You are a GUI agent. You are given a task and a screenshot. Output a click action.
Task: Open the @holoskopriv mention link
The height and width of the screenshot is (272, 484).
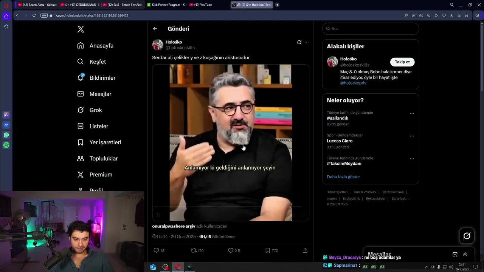pyautogui.click(x=353, y=83)
